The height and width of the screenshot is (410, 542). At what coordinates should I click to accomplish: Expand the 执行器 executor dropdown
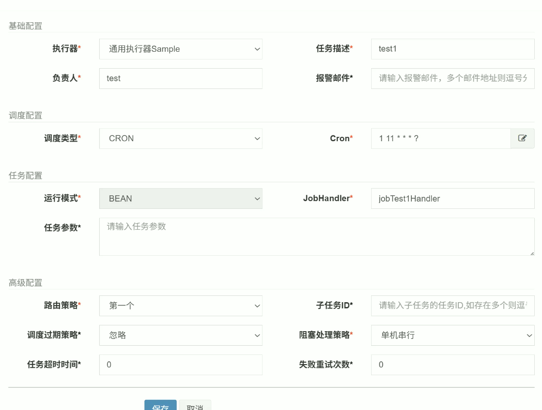click(181, 49)
